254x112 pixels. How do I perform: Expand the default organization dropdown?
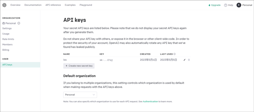pos(80,95)
